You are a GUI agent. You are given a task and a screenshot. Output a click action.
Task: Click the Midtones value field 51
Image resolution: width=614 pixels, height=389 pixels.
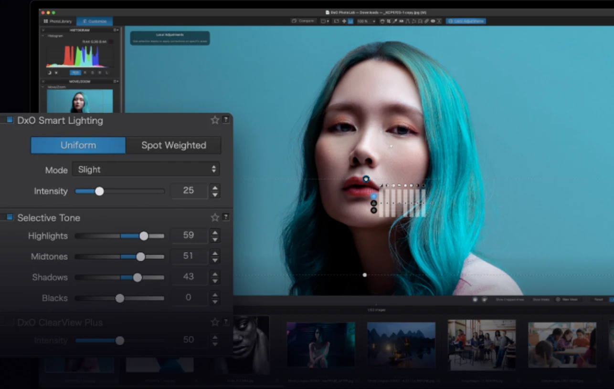pos(189,256)
